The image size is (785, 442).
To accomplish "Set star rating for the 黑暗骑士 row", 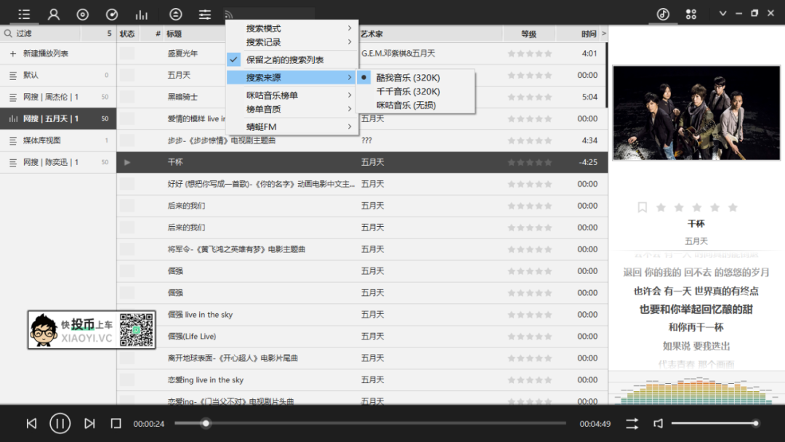I will tap(529, 97).
